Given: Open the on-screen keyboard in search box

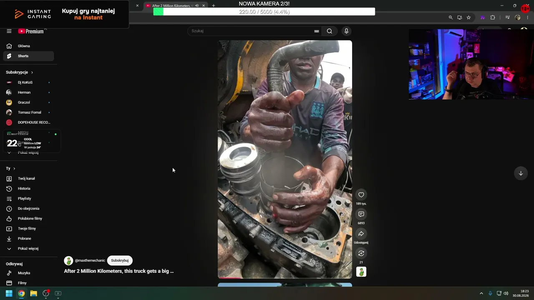Looking at the screenshot, I should pyautogui.click(x=317, y=31).
